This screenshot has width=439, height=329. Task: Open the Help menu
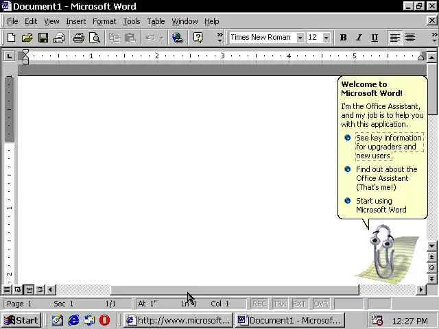pyautogui.click(x=212, y=21)
